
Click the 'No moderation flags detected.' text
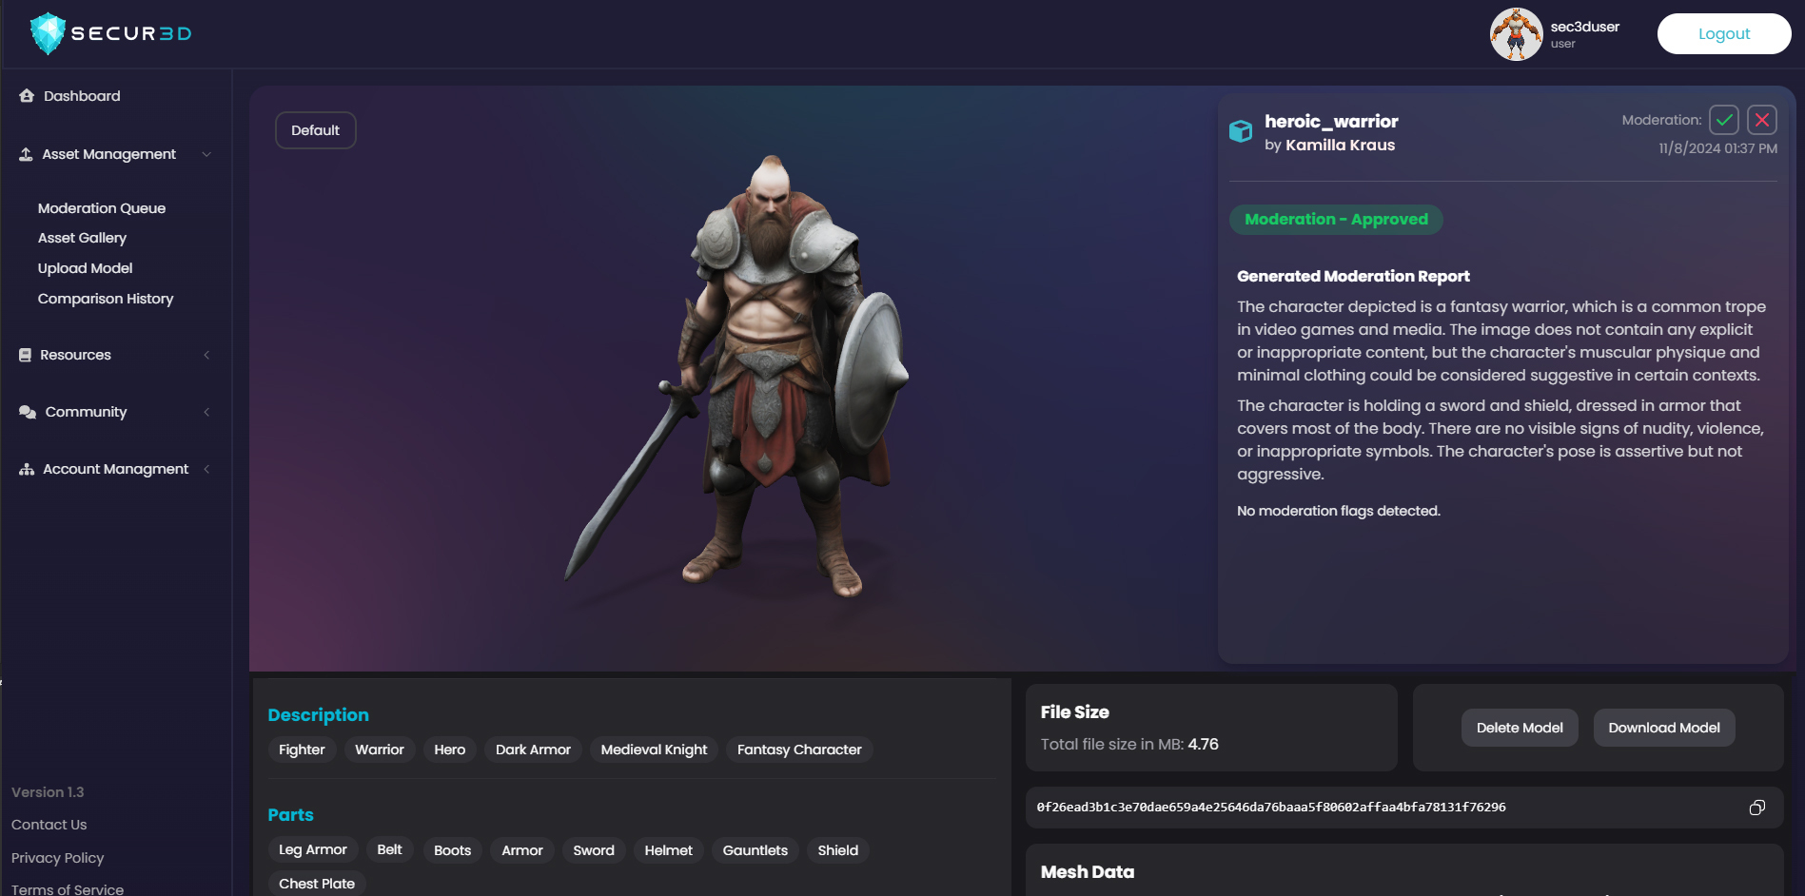pos(1339,512)
